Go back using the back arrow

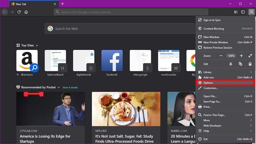click(x=5, y=12)
